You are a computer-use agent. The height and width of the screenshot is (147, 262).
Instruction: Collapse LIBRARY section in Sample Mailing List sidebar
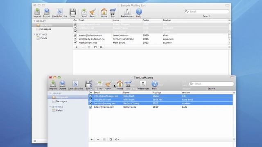tap(34, 21)
